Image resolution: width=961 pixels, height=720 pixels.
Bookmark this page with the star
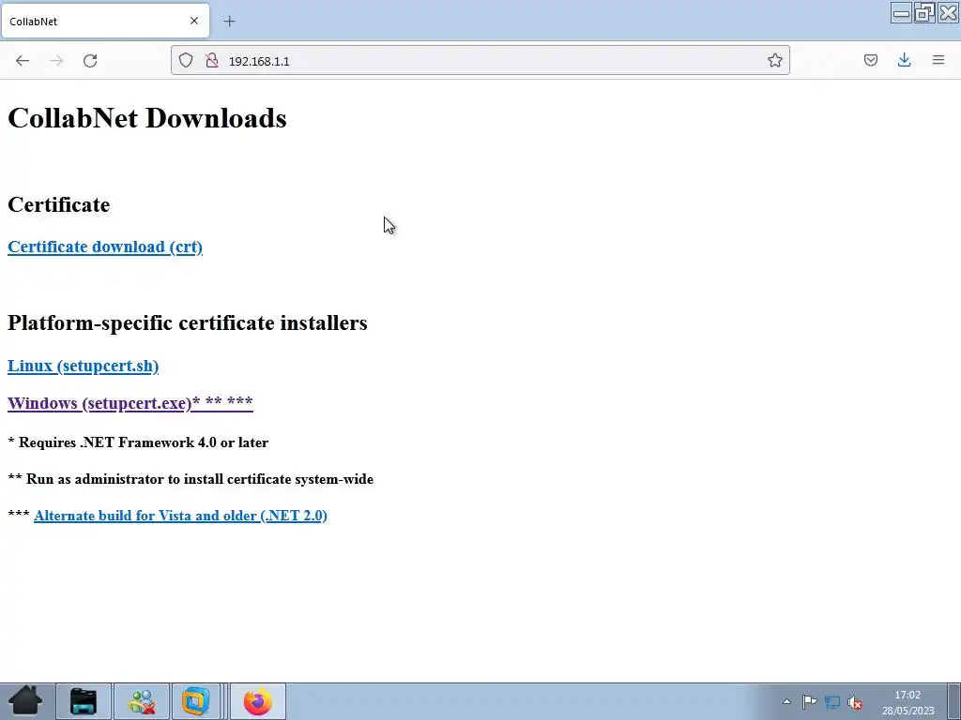coord(774,60)
